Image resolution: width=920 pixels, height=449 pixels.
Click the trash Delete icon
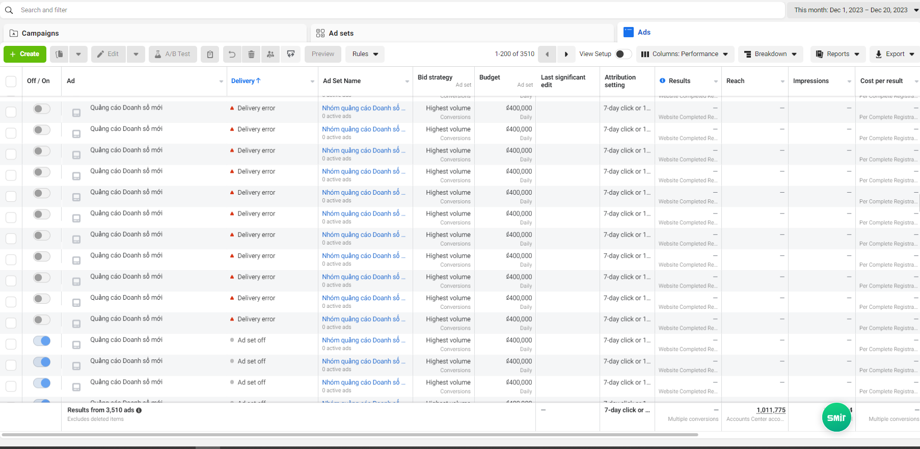pyautogui.click(x=251, y=54)
